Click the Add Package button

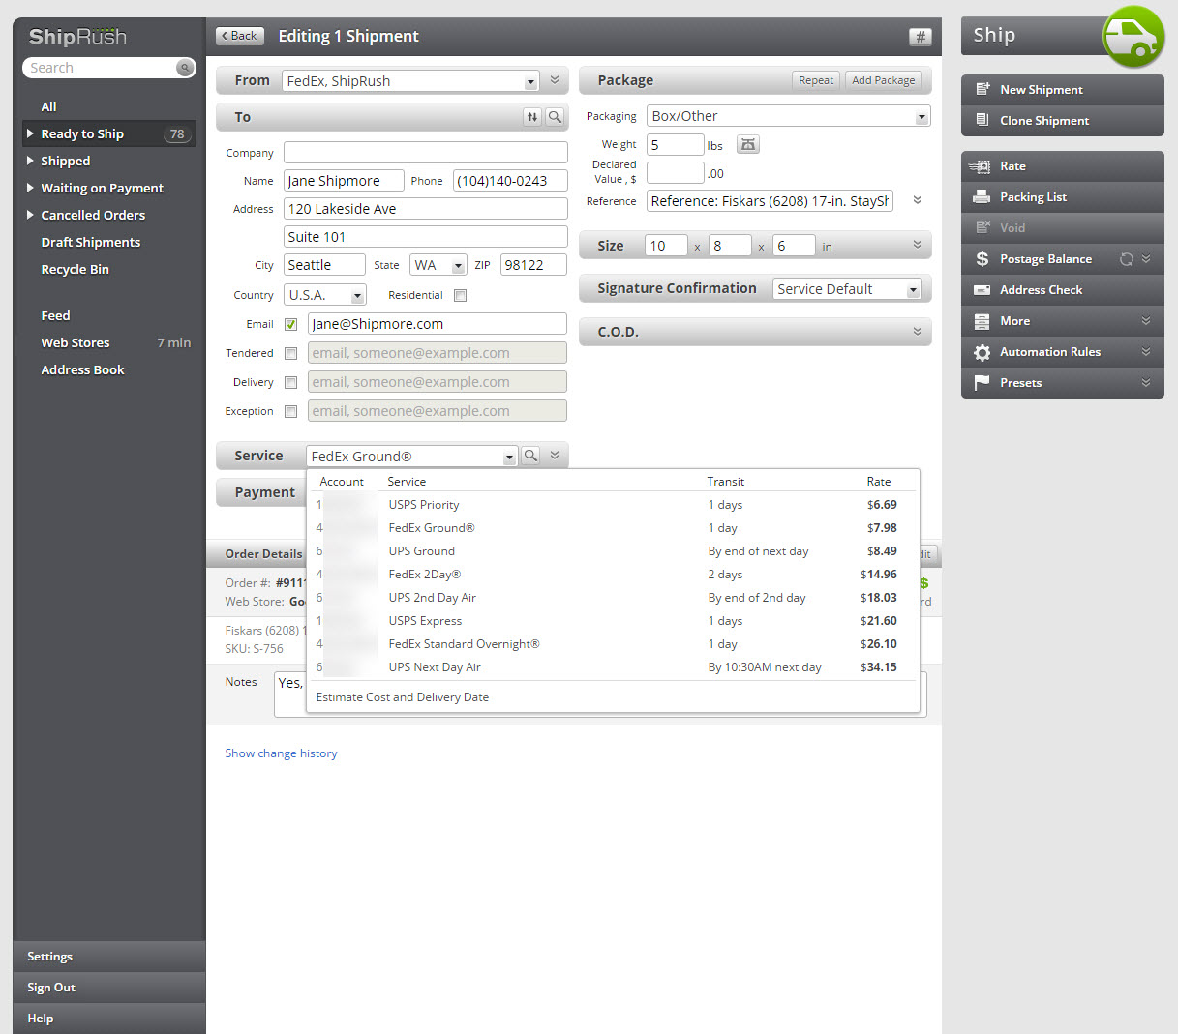pyautogui.click(x=883, y=80)
